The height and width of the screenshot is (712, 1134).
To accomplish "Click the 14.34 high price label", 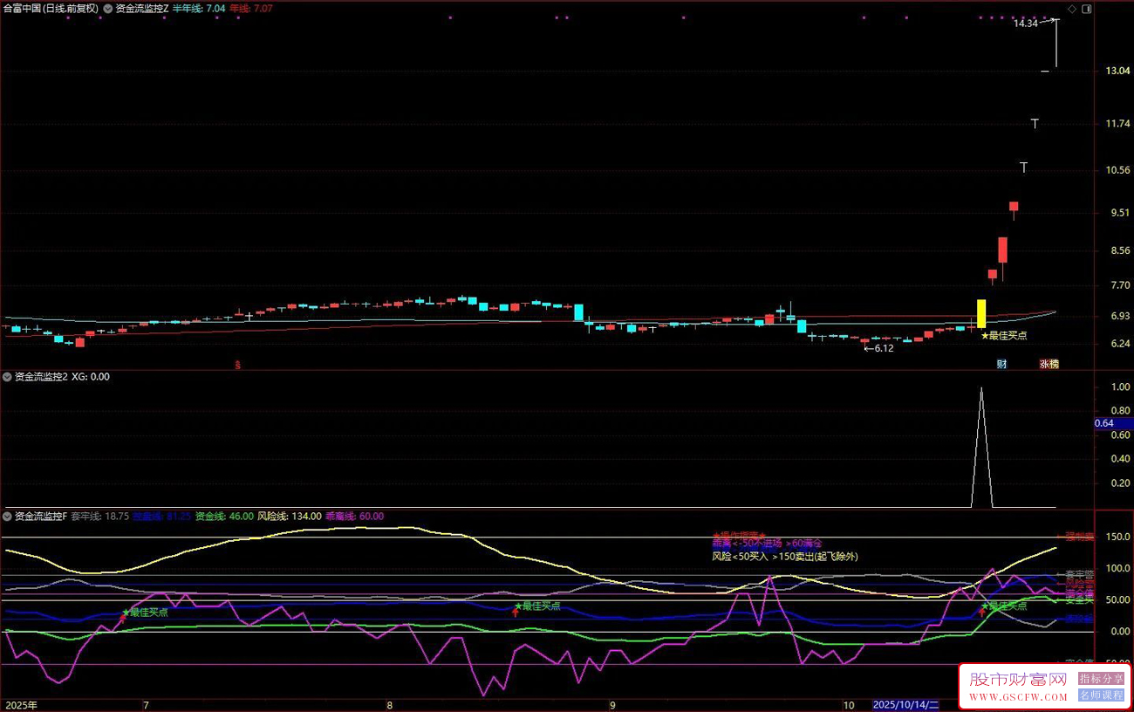I will coord(1025,24).
